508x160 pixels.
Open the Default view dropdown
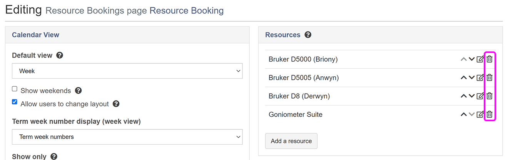pos(127,71)
